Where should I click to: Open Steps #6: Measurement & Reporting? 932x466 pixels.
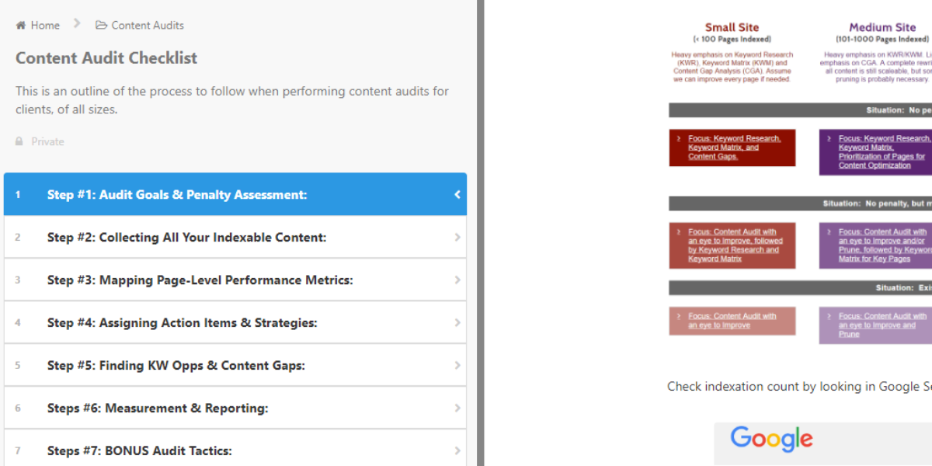coord(158,409)
